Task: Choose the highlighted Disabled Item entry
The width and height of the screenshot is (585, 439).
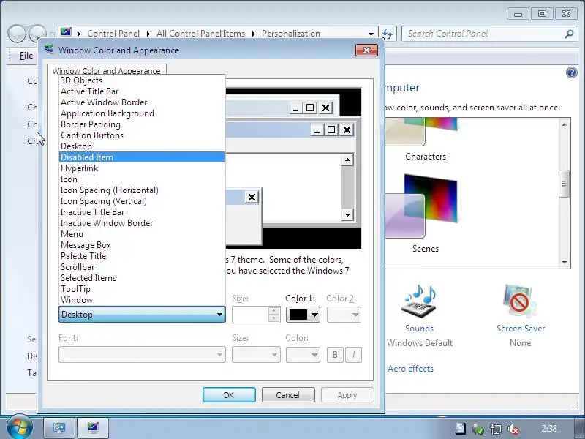Action: coord(142,157)
